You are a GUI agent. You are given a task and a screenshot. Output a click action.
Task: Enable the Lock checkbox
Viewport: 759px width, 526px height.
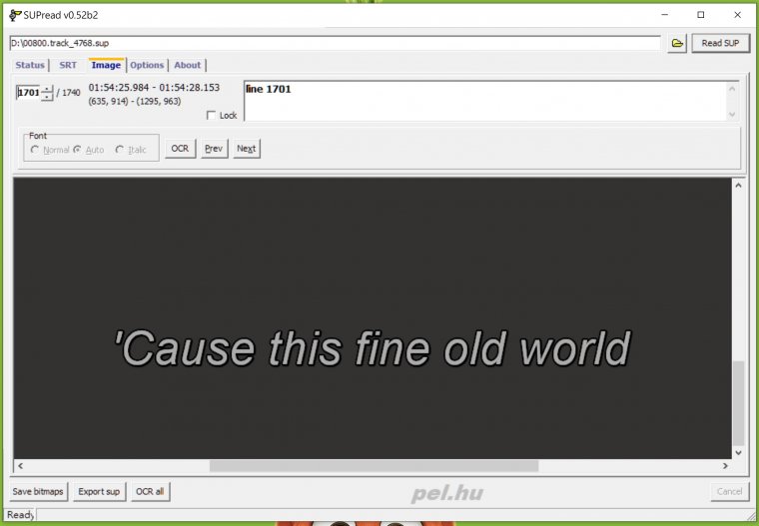[211, 115]
